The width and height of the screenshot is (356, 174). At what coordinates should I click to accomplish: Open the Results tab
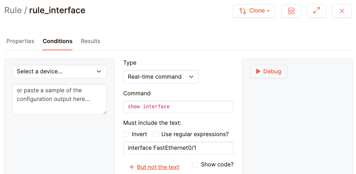click(x=91, y=41)
